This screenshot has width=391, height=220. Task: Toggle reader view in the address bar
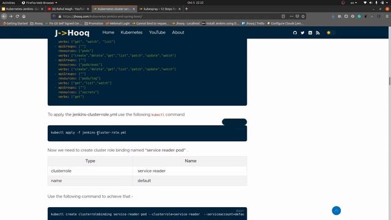[283, 16]
